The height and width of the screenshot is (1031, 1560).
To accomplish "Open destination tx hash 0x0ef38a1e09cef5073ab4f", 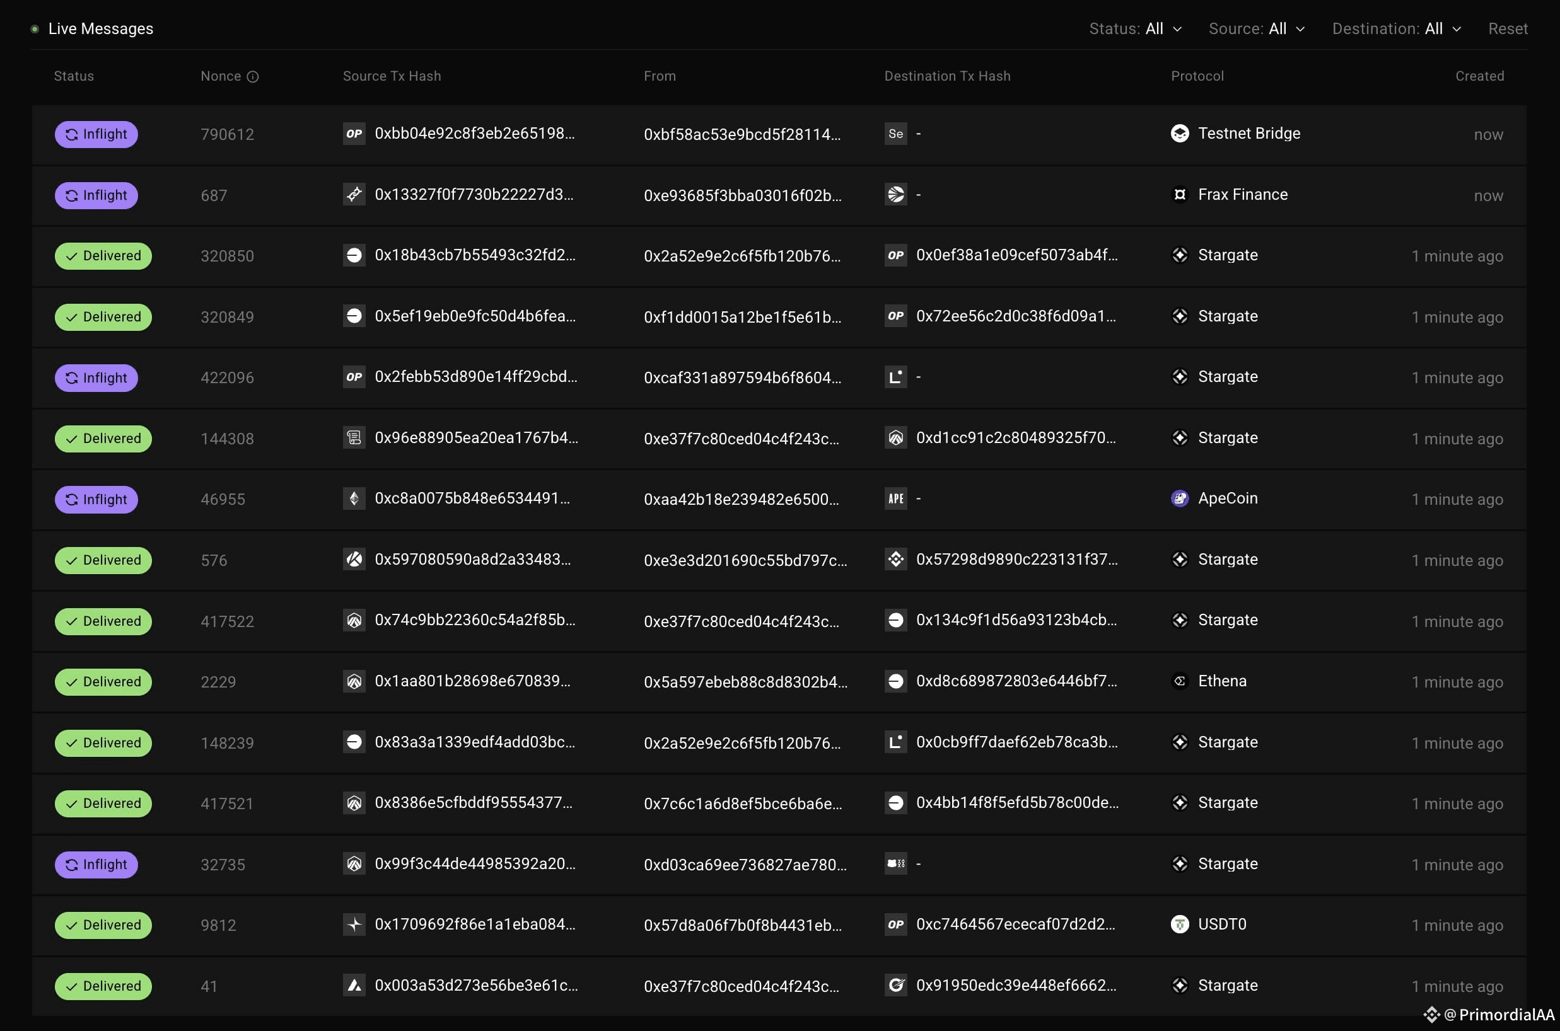I will (x=1016, y=255).
